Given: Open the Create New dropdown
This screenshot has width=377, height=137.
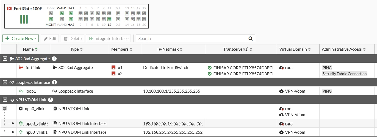Looking at the screenshot, I should pyautogui.click(x=21, y=38).
